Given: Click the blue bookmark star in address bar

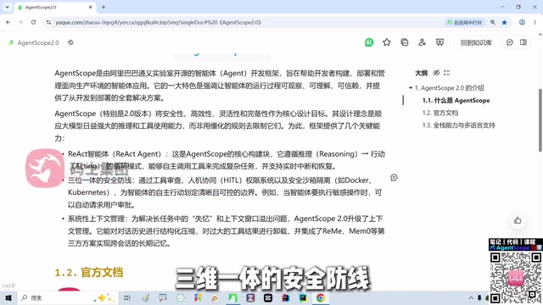Looking at the screenshot, I should tap(505, 23).
